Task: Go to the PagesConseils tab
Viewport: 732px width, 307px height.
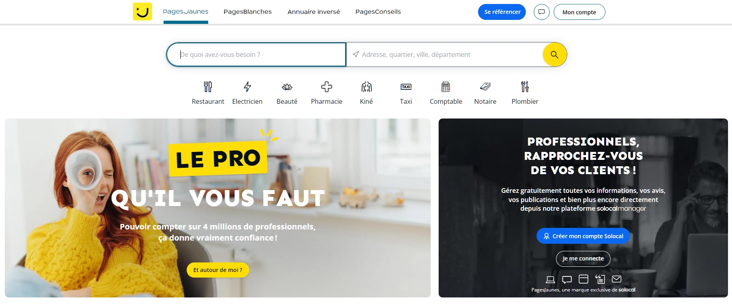Action: pyautogui.click(x=378, y=12)
